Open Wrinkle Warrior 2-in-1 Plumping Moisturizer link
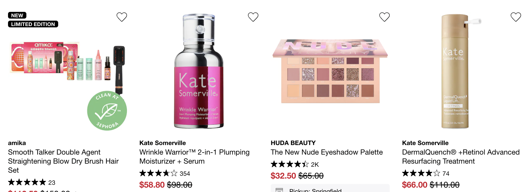The image size is (527, 192). tap(194, 157)
